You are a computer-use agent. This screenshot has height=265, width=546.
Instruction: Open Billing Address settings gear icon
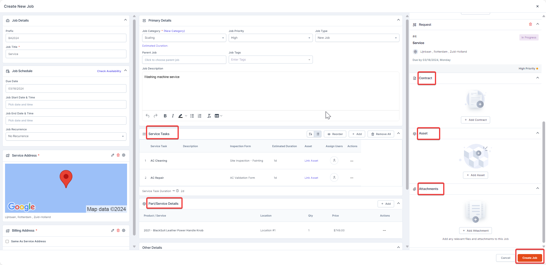point(124,230)
